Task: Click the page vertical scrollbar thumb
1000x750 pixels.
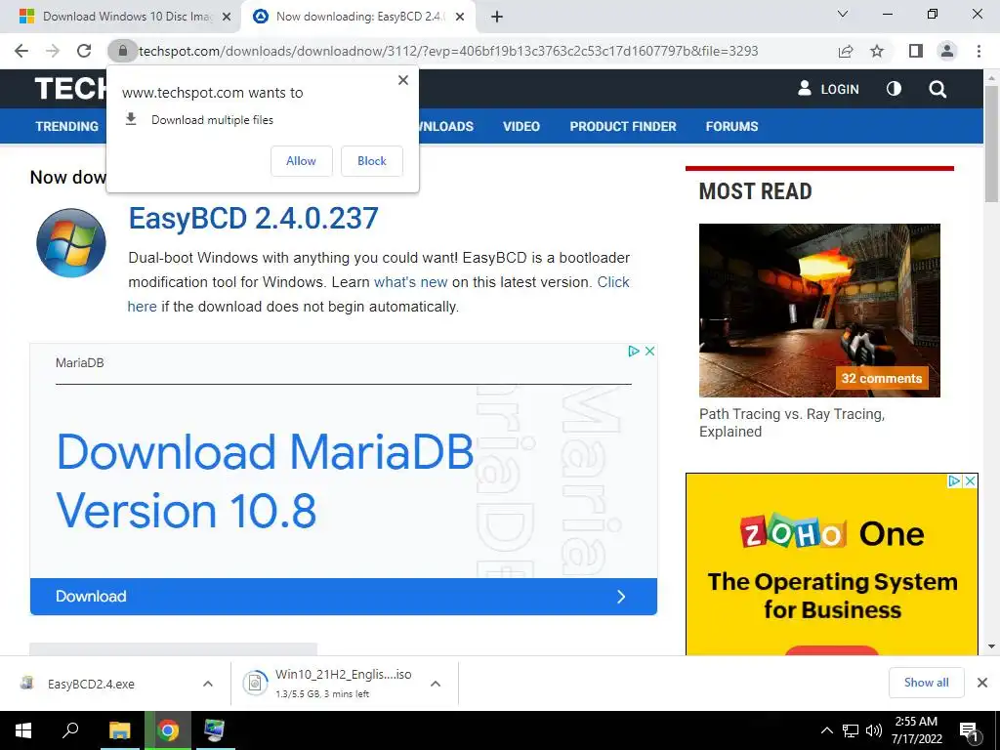Action: 992,145
